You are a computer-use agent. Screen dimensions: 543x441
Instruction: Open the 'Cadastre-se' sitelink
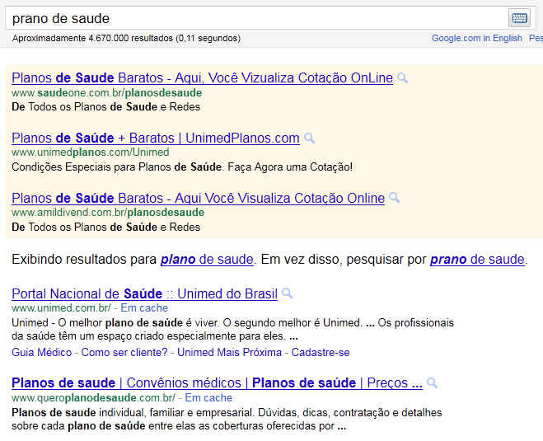point(321,352)
